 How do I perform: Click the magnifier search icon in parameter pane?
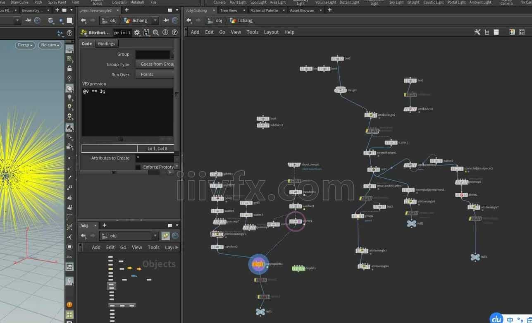(x=156, y=32)
